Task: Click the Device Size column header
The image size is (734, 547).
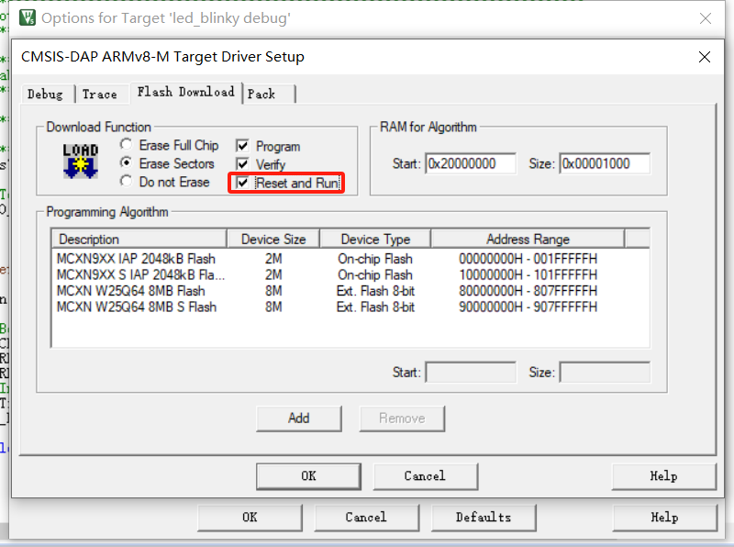Action: pos(273,239)
